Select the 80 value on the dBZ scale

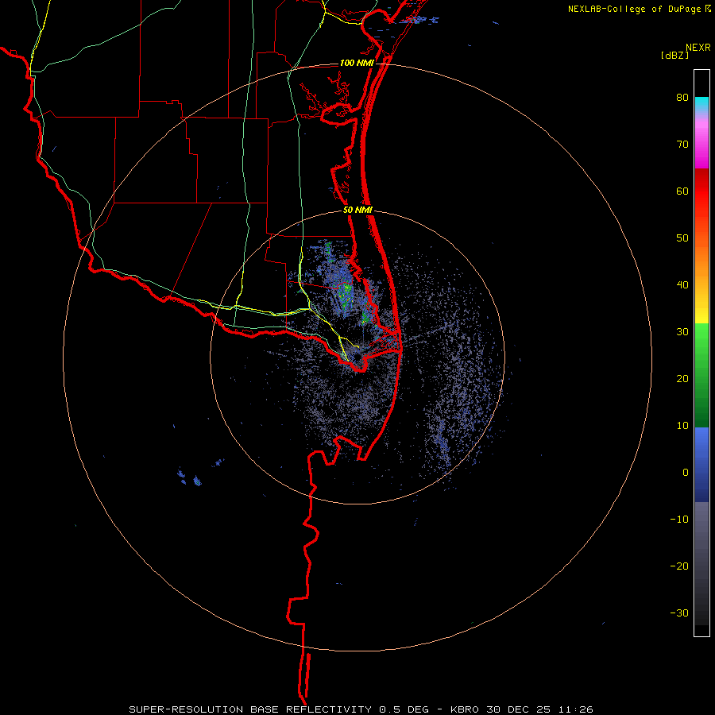tap(682, 98)
